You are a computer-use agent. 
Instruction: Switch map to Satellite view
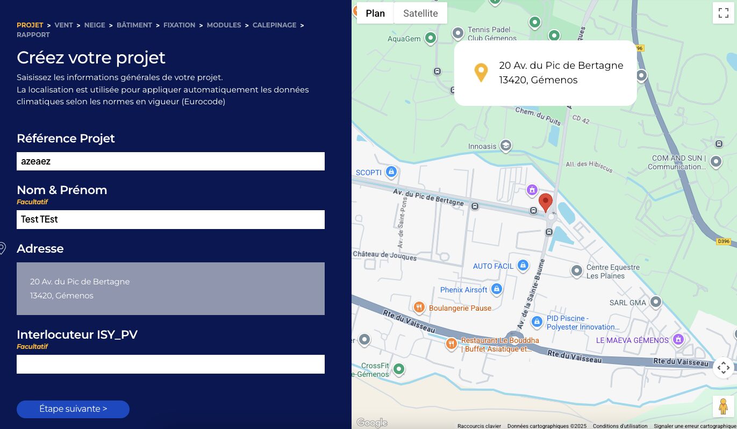(420, 13)
